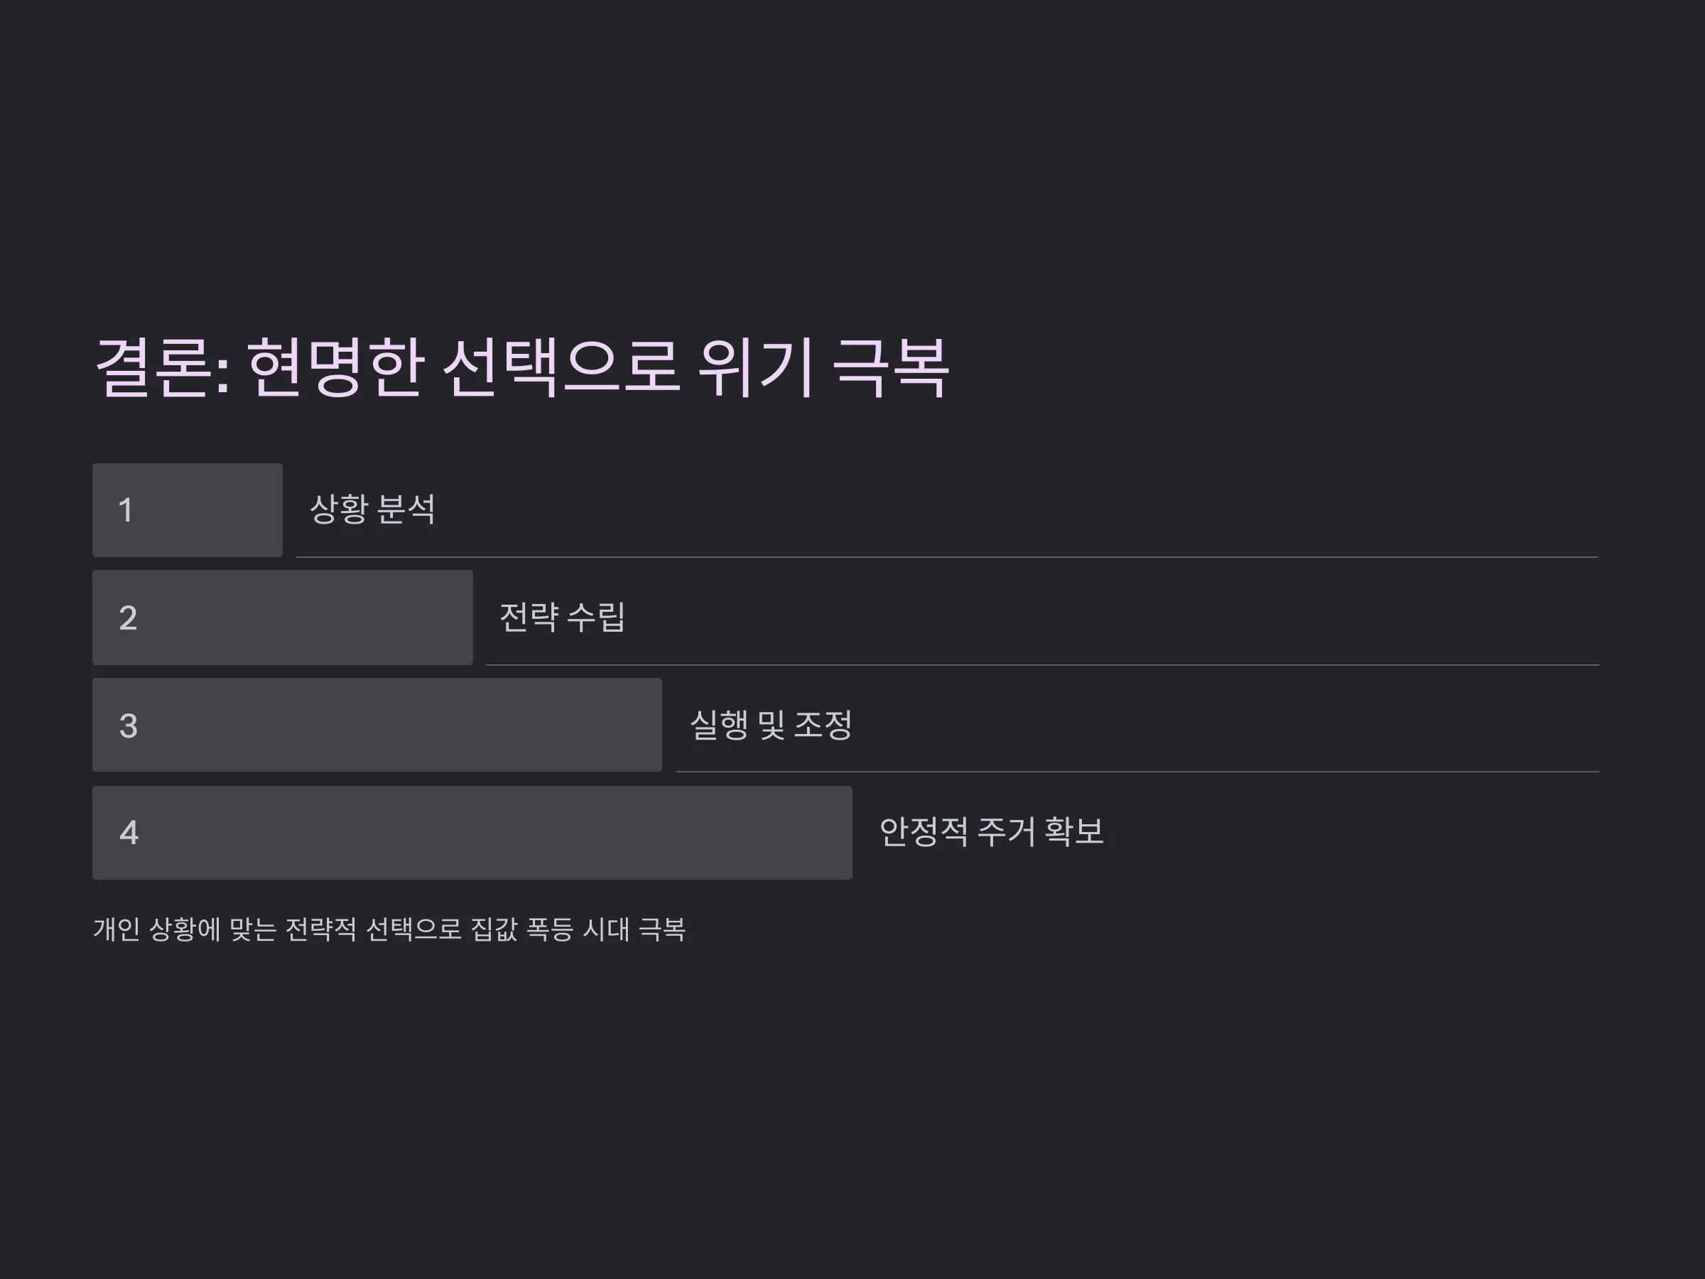Image resolution: width=1705 pixels, height=1279 pixels.
Task: Click the number 1 in the first bar
Action: coord(126,510)
